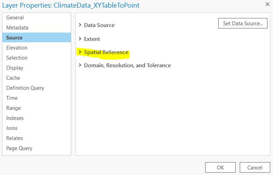Open the Cache tab
Image resolution: width=273 pixels, height=175 pixels.
coord(13,78)
